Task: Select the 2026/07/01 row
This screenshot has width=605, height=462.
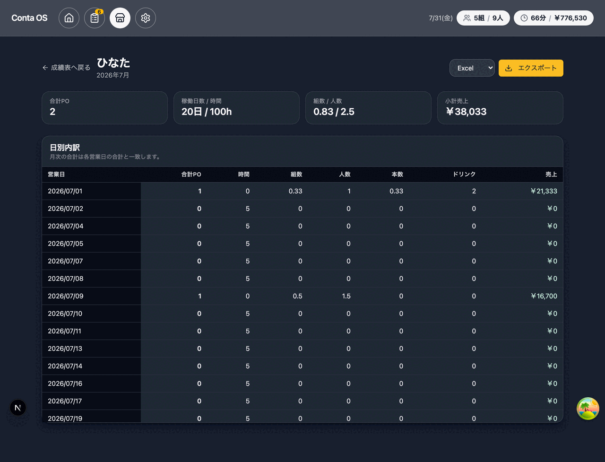Action: [302, 191]
